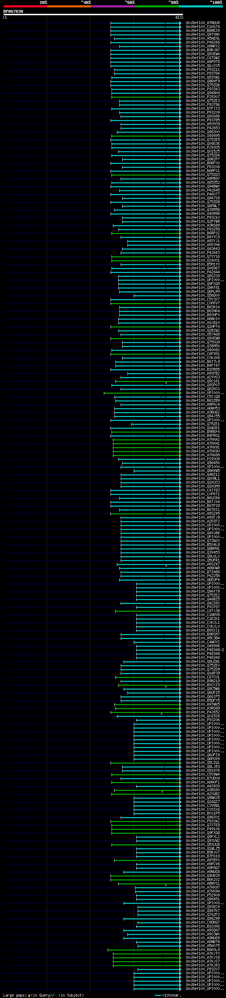Viewport: 226px width, 998px height.
Task: Click the UniRef100_A2PZF2 label
Action: [203, 521]
